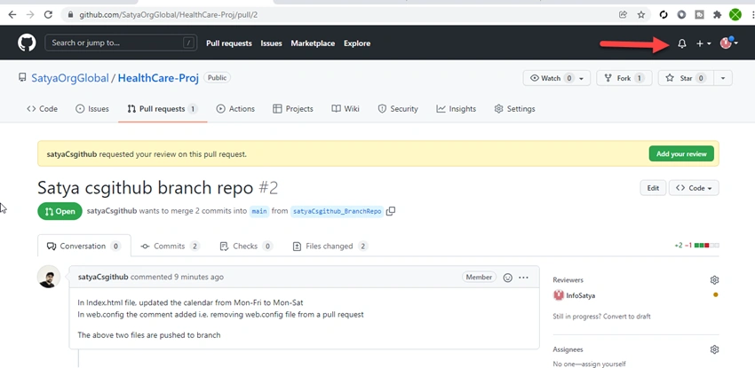The height and width of the screenshot is (368, 755).
Task: Click the Add your review button
Action: point(681,153)
